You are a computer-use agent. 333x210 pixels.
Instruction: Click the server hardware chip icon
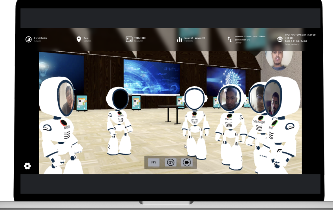[x=280, y=39]
